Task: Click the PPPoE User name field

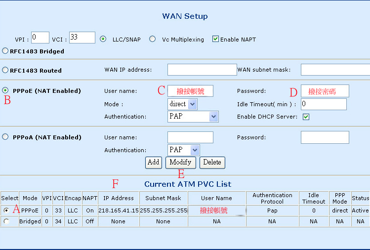Action: tap(190, 91)
